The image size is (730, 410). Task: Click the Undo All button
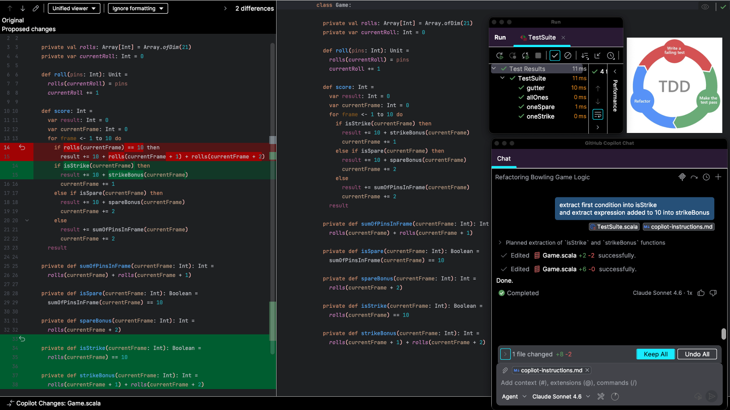697,354
